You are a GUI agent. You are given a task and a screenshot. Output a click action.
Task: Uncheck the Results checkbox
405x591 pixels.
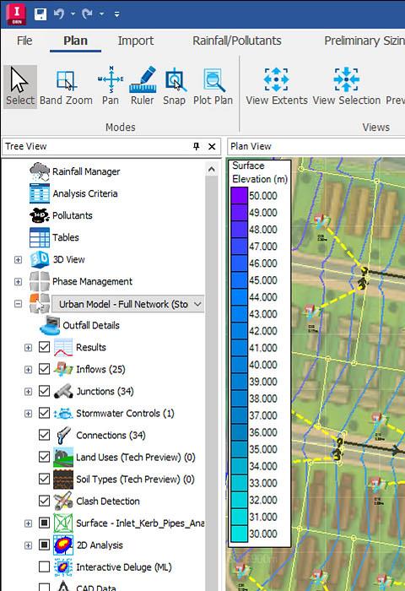pos(44,347)
